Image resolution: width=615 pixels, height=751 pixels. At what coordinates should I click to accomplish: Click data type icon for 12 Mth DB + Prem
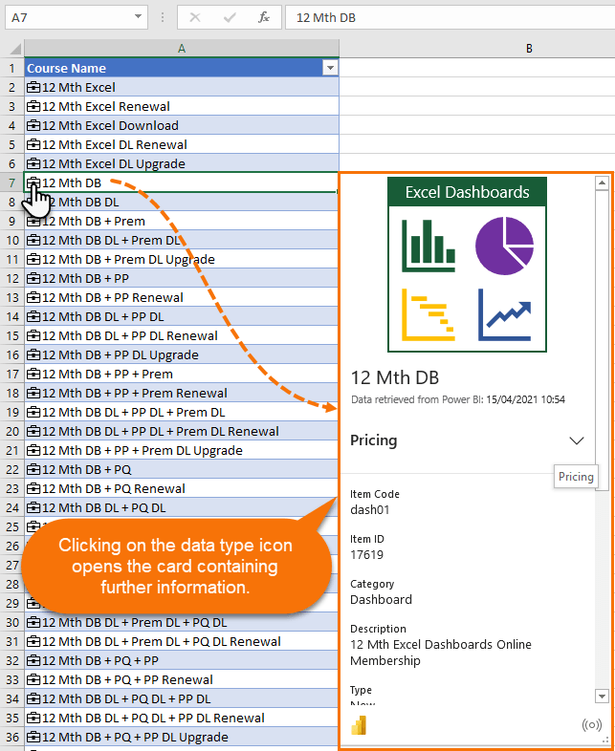pyautogui.click(x=33, y=222)
